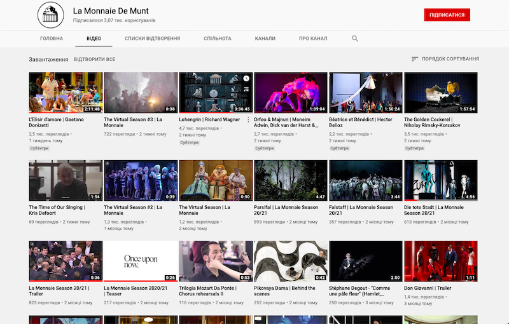Viewport: 509px width, 324px height.
Task: Click Stéphane Degout Comme une pâle fleur title
Action: pyautogui.click(x=359, y=291)
